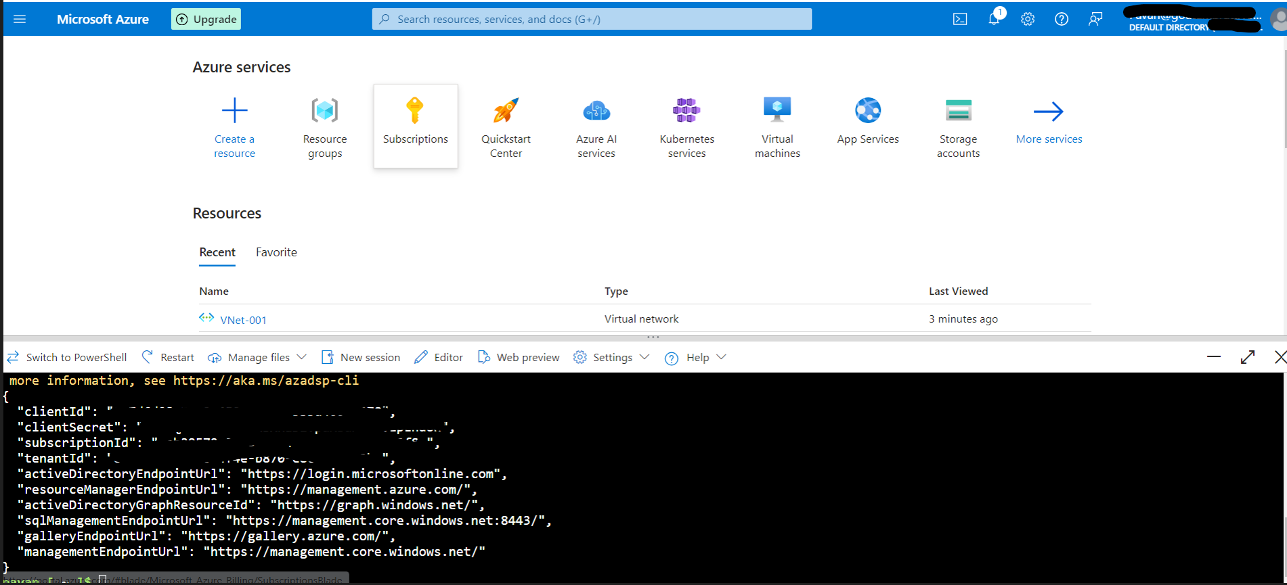Click the galleryEndpointUrl line
Viewport: 1287px width, 585px height.
pyautogui.click(x=206, y=536)
